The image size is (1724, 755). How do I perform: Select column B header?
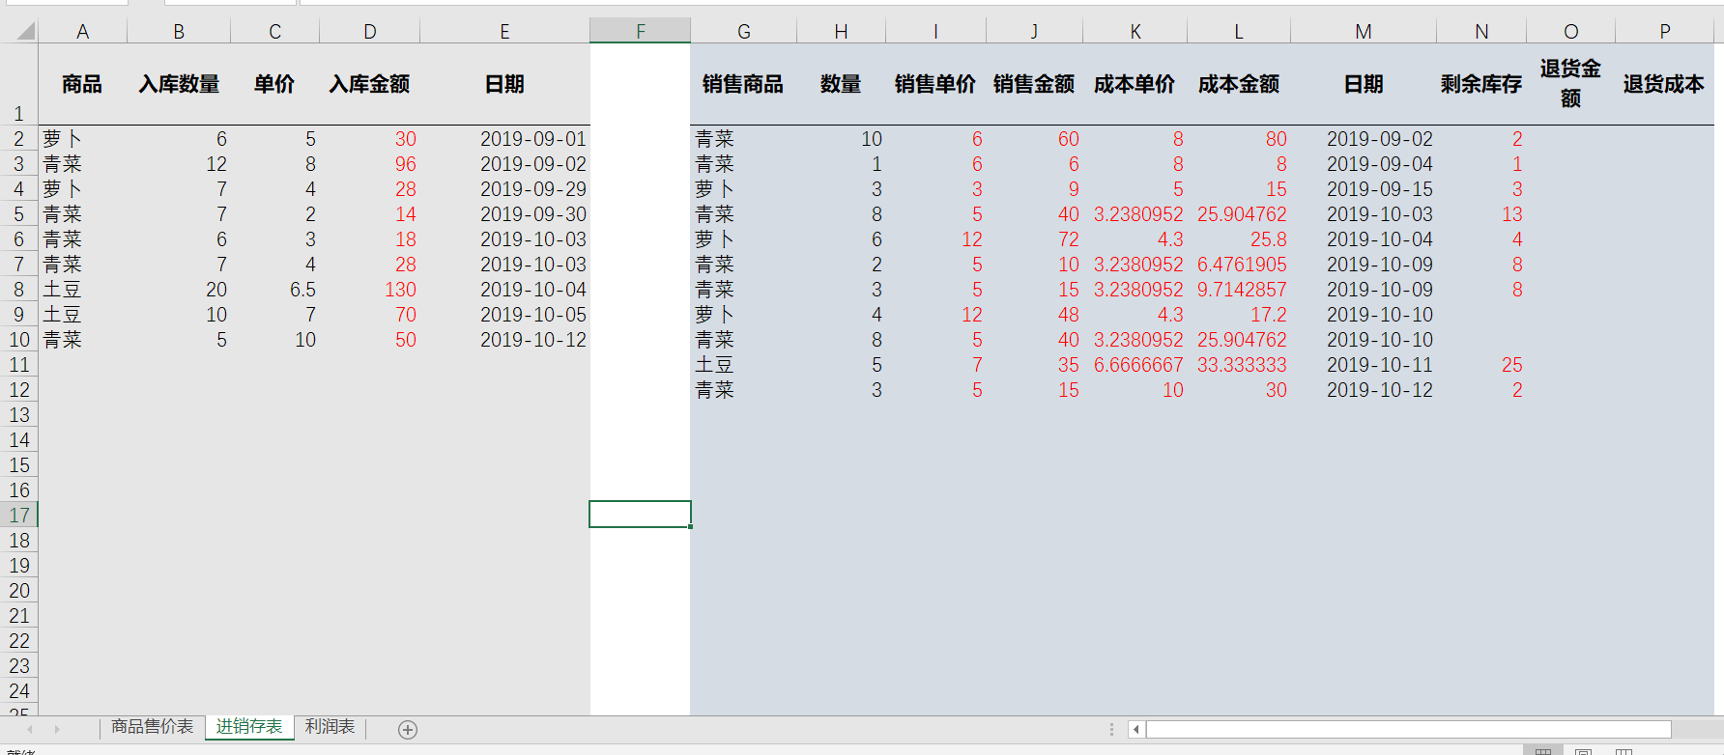(179, 31)
